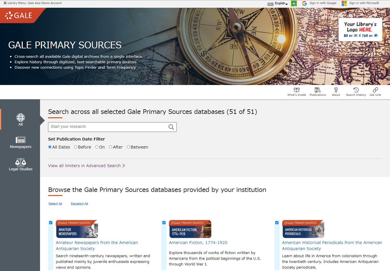Image resolution: width=390 pixels, height=271 pixels.
Task: Open the English language dropdown
Action: (281, 3)
